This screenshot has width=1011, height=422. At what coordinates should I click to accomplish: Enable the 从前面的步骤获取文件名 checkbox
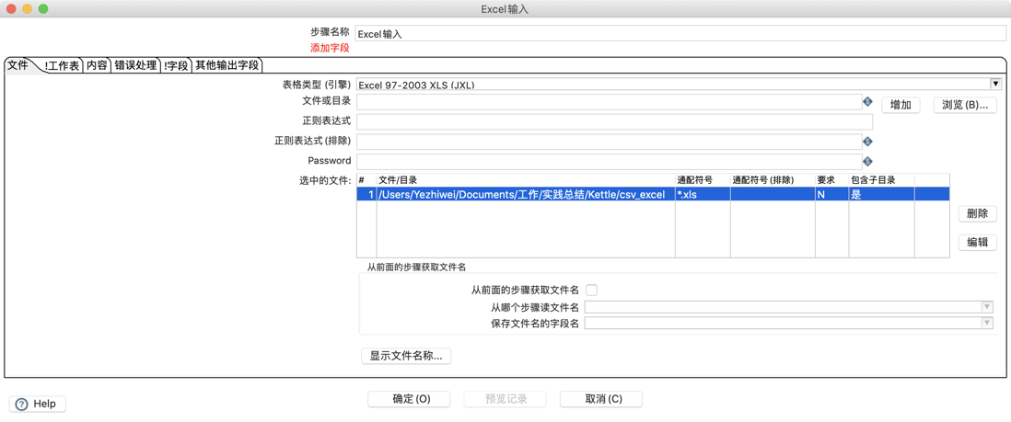click(x=591, y=291)
